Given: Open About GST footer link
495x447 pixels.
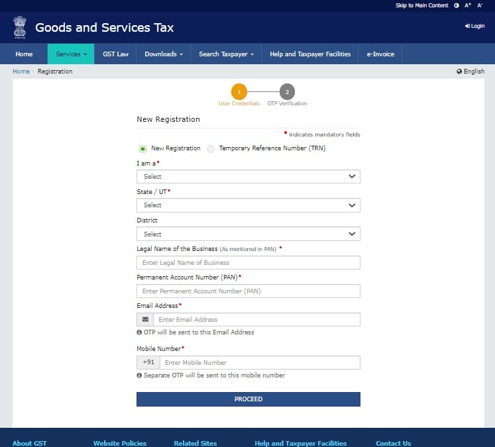Looking at the screenshot, I should (29, 443).
